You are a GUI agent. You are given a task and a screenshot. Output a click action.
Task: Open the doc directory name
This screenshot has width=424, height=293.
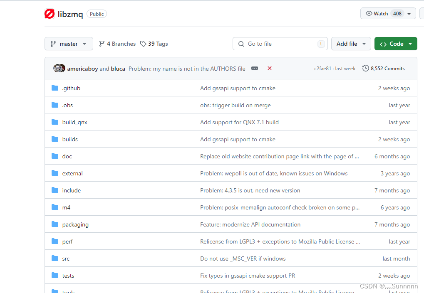[67, 156]
